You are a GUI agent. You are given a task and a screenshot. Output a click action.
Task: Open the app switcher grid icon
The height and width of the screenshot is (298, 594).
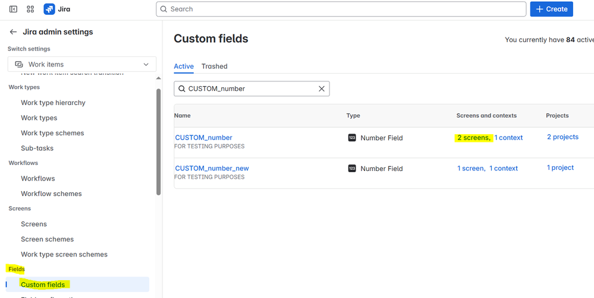[30, 9]
